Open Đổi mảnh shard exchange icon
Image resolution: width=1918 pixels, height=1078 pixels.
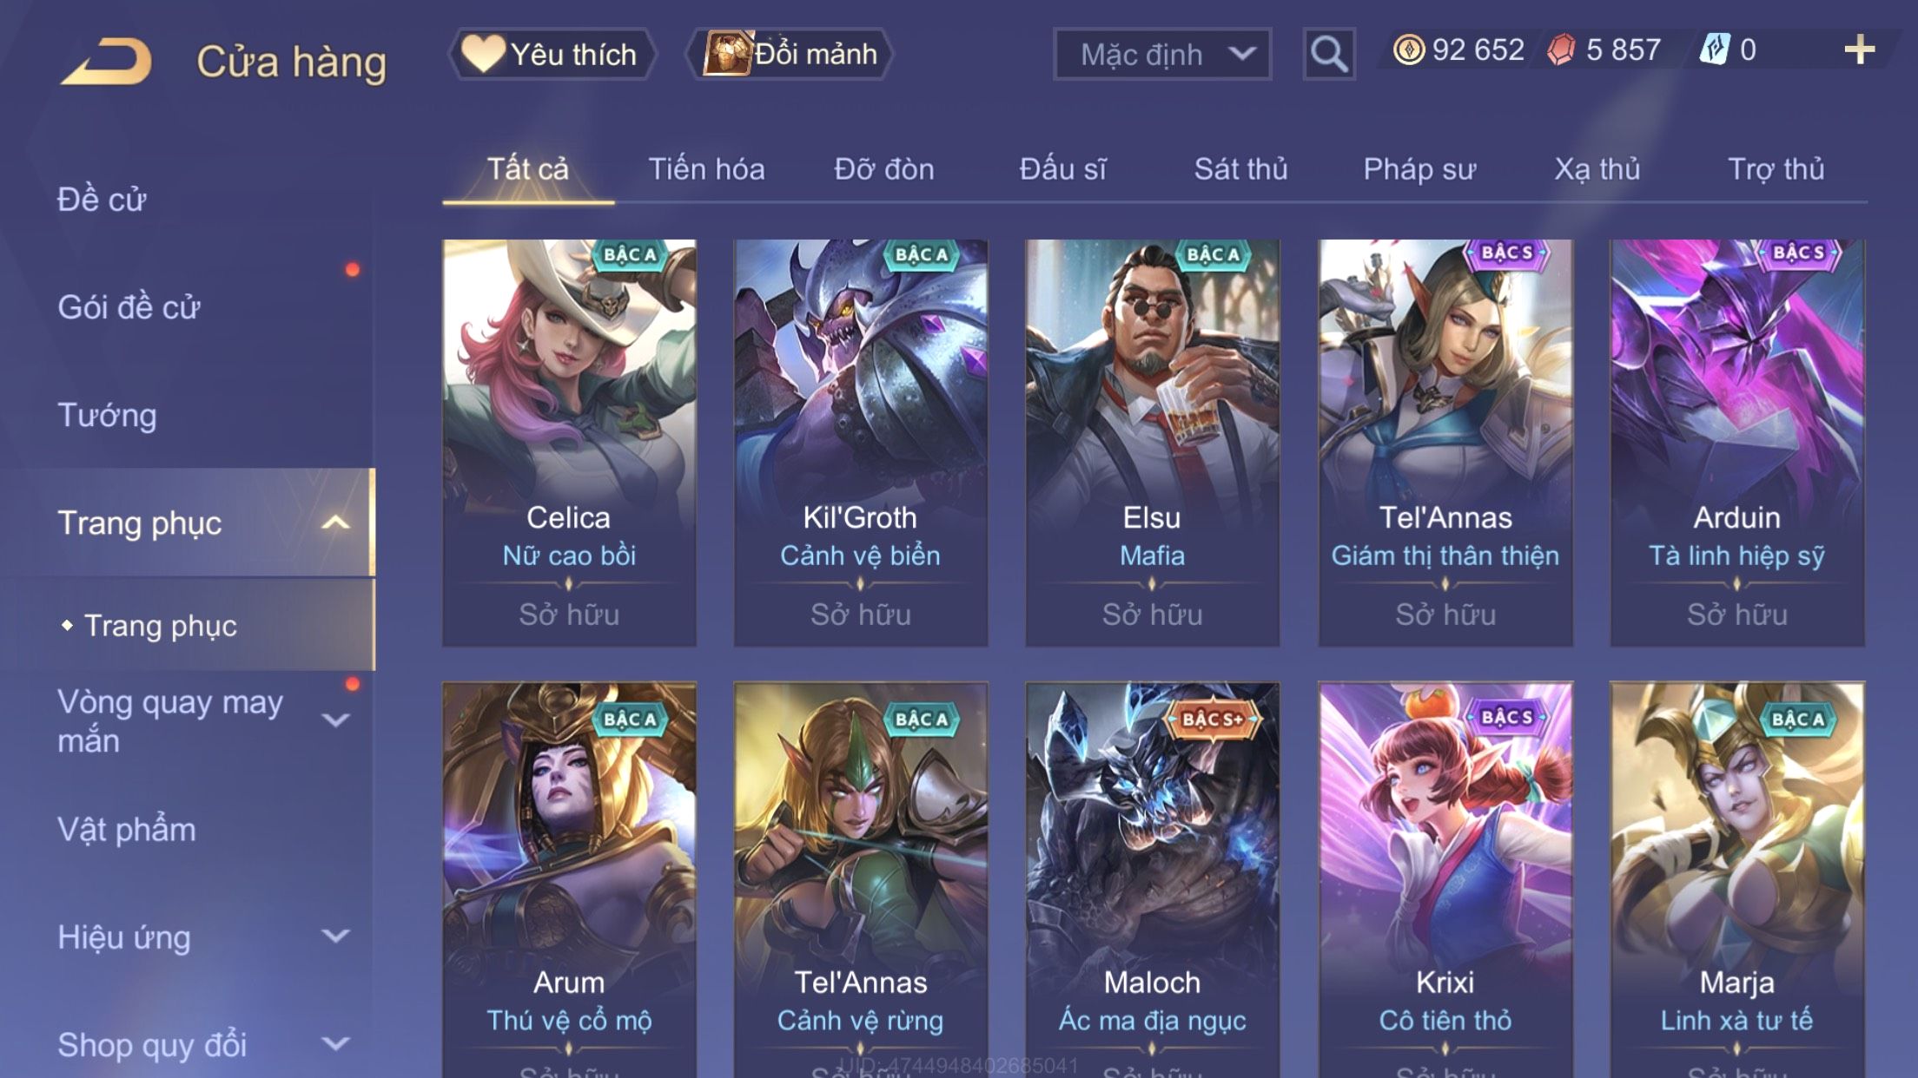790,54
